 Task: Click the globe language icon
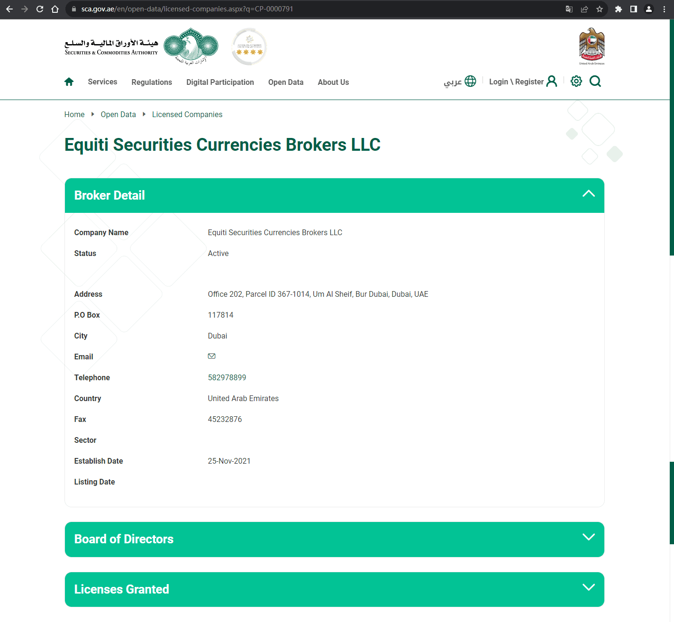click(470, 81)
